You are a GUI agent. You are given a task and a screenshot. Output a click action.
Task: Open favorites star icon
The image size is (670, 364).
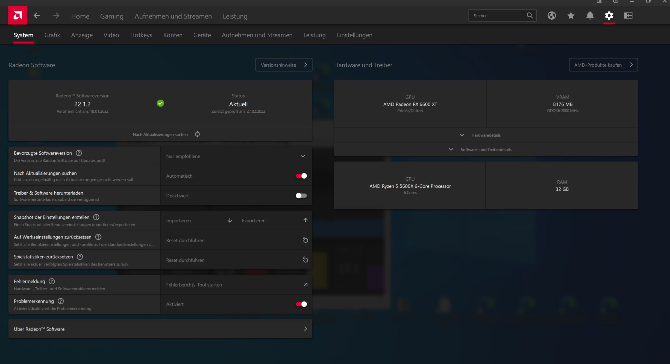pos(571,16)
